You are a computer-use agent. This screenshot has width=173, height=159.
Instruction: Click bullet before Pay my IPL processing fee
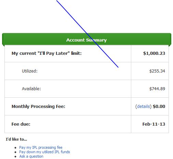pyautogui.click(x=15, y=148)
